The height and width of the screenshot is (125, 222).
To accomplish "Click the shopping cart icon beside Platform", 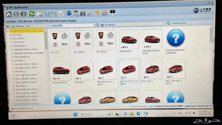I will [x=7, y=26].
